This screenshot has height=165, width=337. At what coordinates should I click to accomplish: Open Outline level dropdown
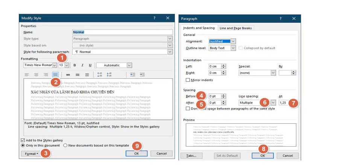click(233, 48)
